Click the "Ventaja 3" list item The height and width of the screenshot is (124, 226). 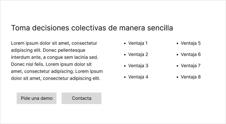click(138, 66)
